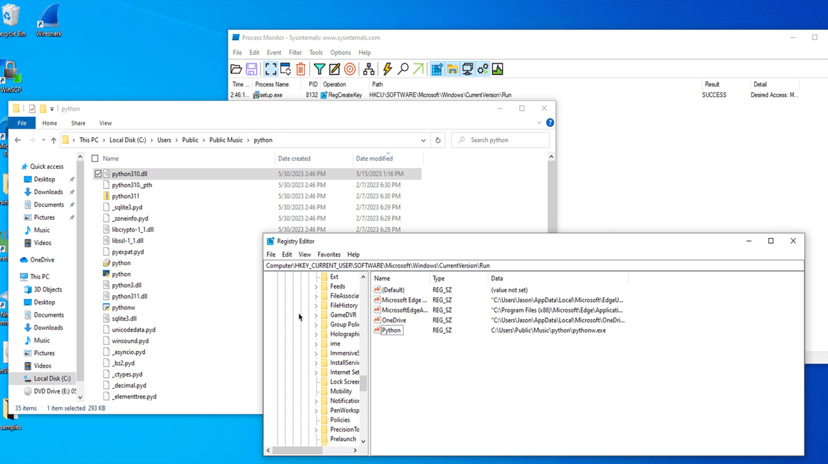The height and width of the screenshot is (464, 828).
Task: Expand the GameDVR registry key
Action: (316, 315)
